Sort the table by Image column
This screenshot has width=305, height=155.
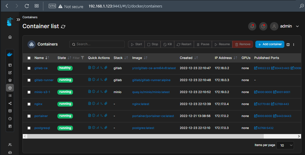click(140, 58)
